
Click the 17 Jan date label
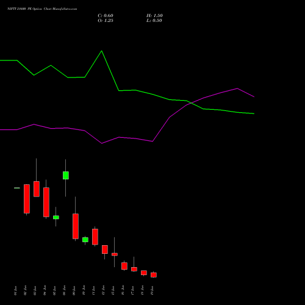(x=132, y=290)
